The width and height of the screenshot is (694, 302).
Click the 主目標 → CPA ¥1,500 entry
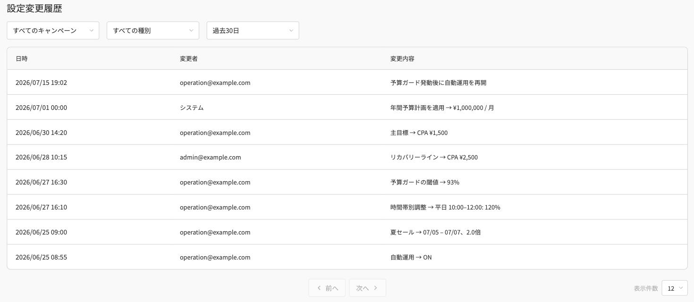[419, 133]
